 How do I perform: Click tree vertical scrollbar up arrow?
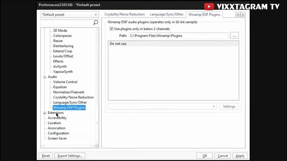click(97, 30)
